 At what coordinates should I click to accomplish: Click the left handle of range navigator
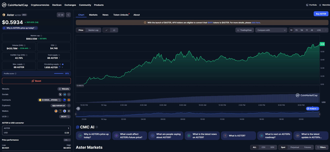(x=76, y=114)
